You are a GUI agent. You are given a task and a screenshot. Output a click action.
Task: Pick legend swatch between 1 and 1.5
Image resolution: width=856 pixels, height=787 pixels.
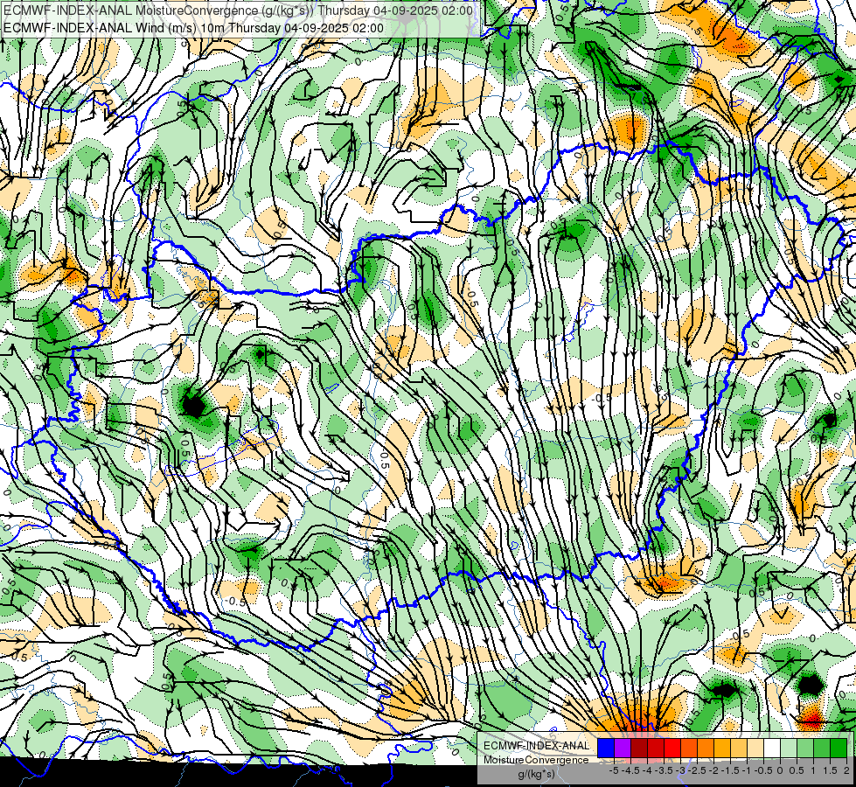pyautogui.click(x=822, y=748)
